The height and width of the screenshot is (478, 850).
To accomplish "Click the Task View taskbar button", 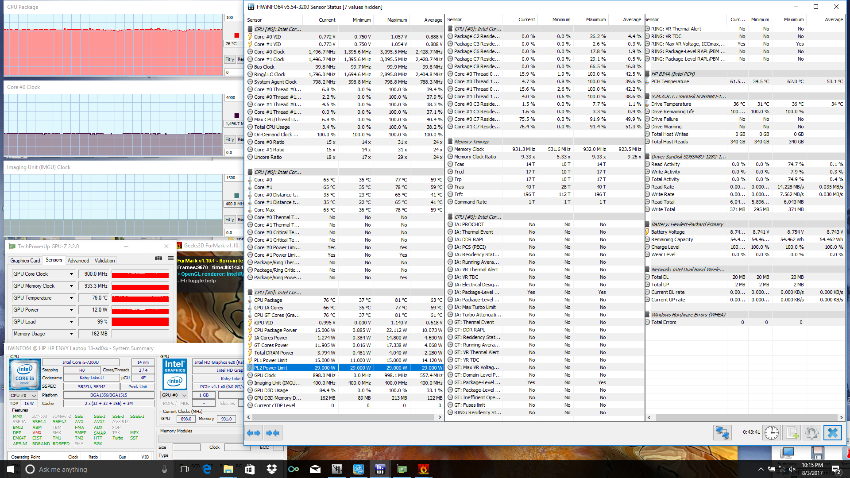I will point(184,469).
